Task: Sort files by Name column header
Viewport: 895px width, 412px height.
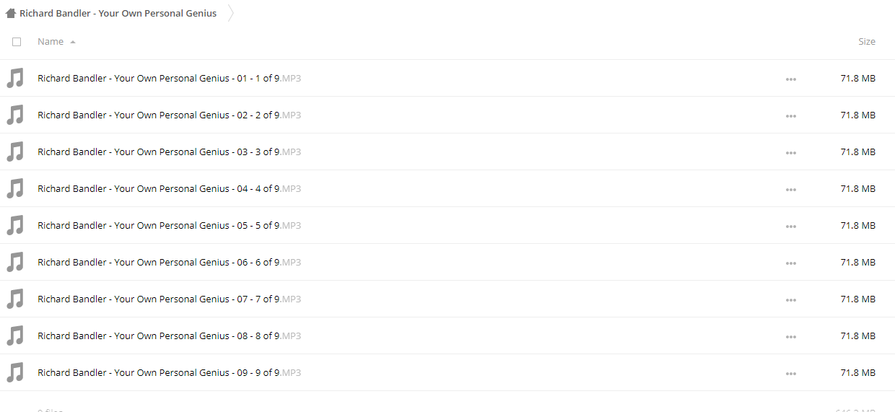Action: (x=51, y=42)
